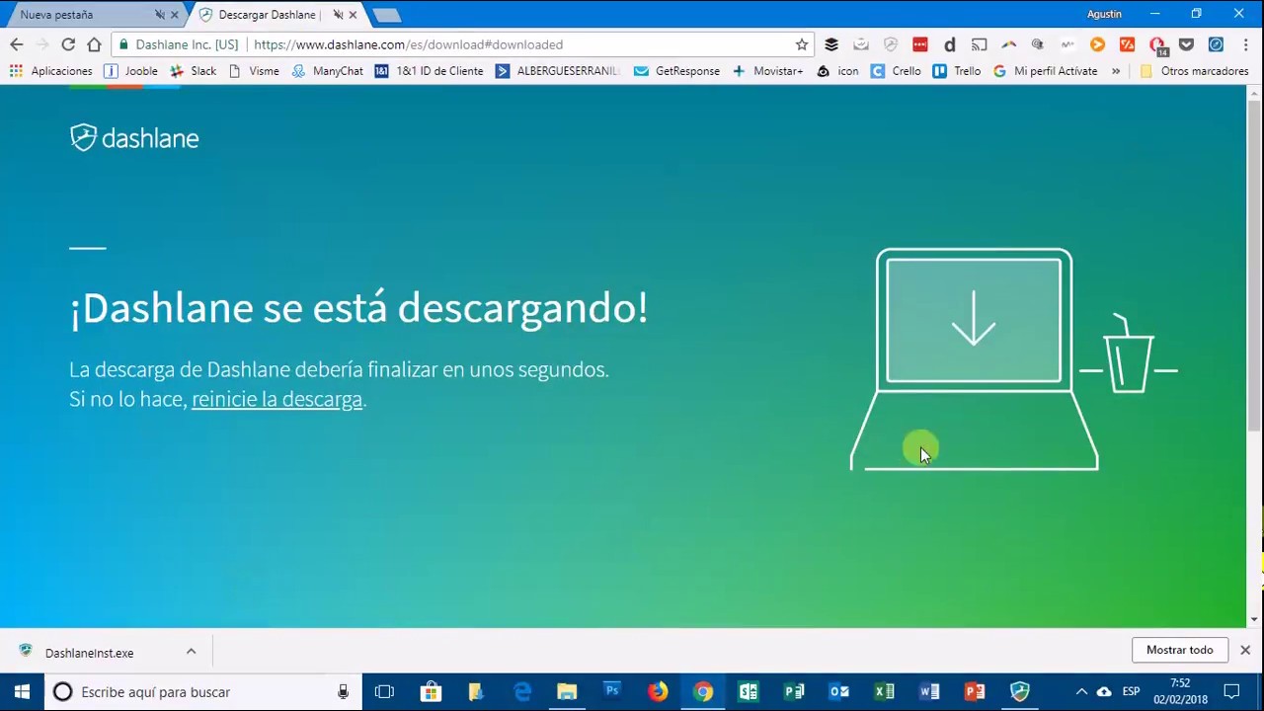Image resolution: width=1264 pixels, height=711 pixels.
Task: Open the Slack bookmark
Action: tap(194, 71)
